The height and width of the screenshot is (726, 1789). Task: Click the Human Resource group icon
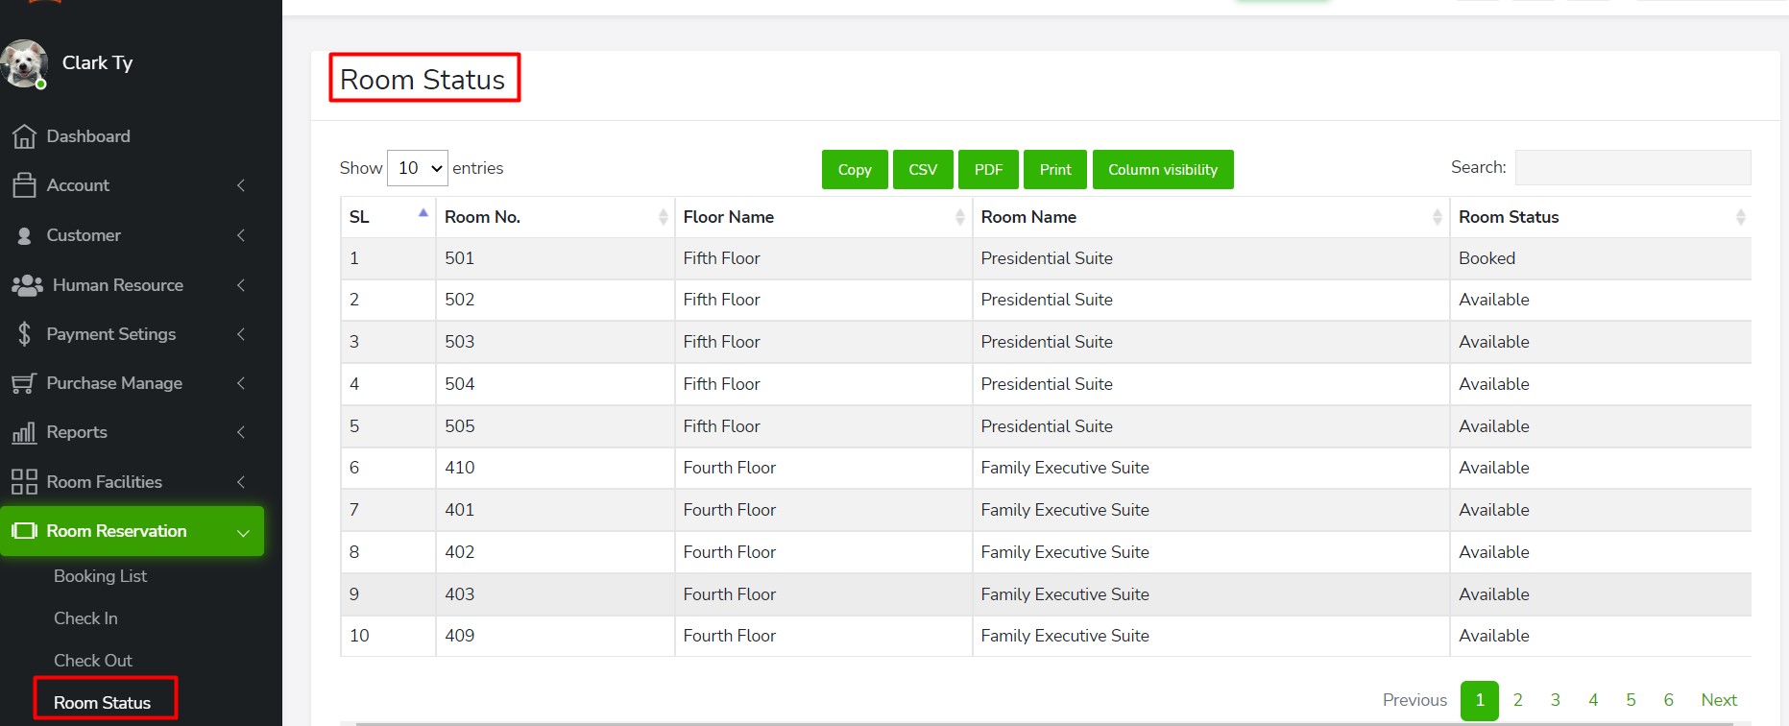(x=27, y=285)
